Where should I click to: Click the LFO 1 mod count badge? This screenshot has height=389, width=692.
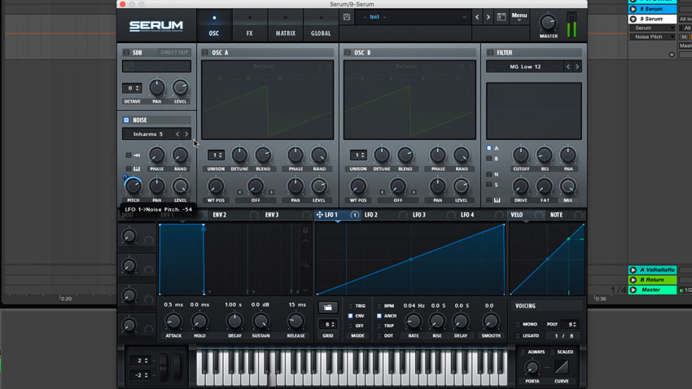(354, 215)
